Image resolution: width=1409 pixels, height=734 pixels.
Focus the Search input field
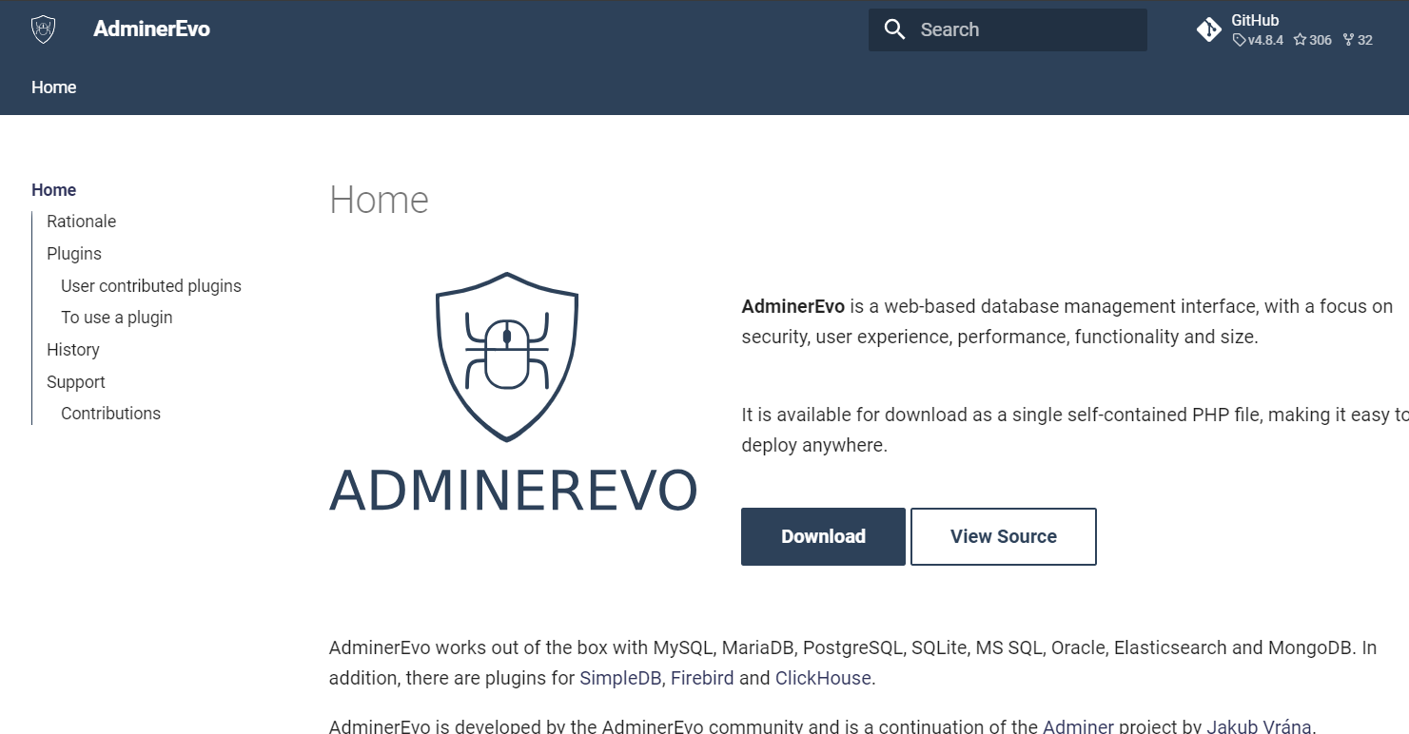(x=1008, y=29)
